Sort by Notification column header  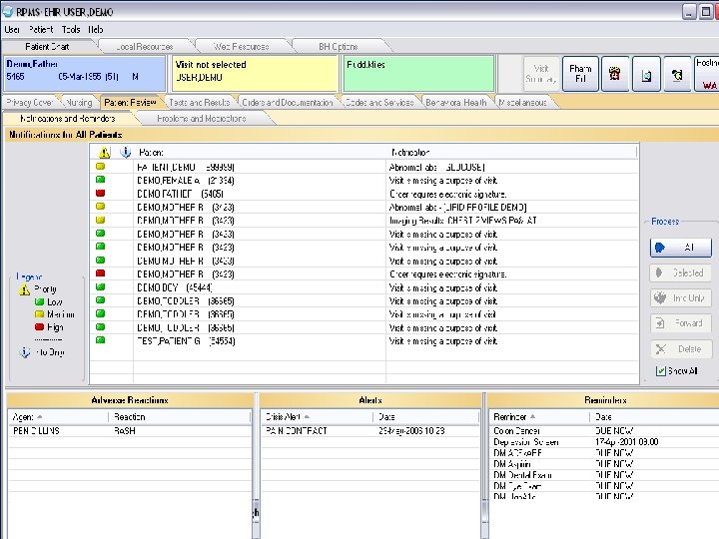tap(512, 153)
